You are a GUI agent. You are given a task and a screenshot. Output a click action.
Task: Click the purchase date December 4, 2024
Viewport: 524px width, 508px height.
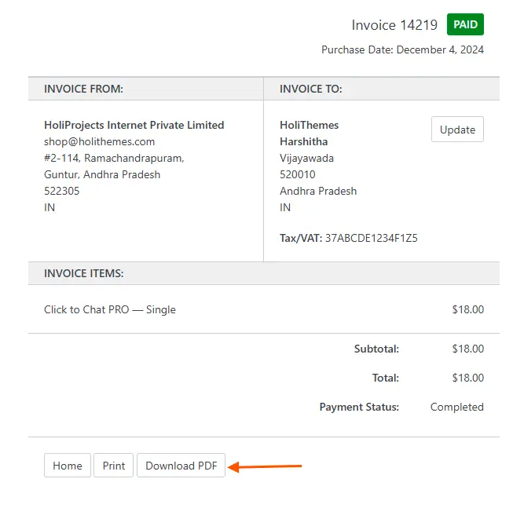(x=440, y=49)
